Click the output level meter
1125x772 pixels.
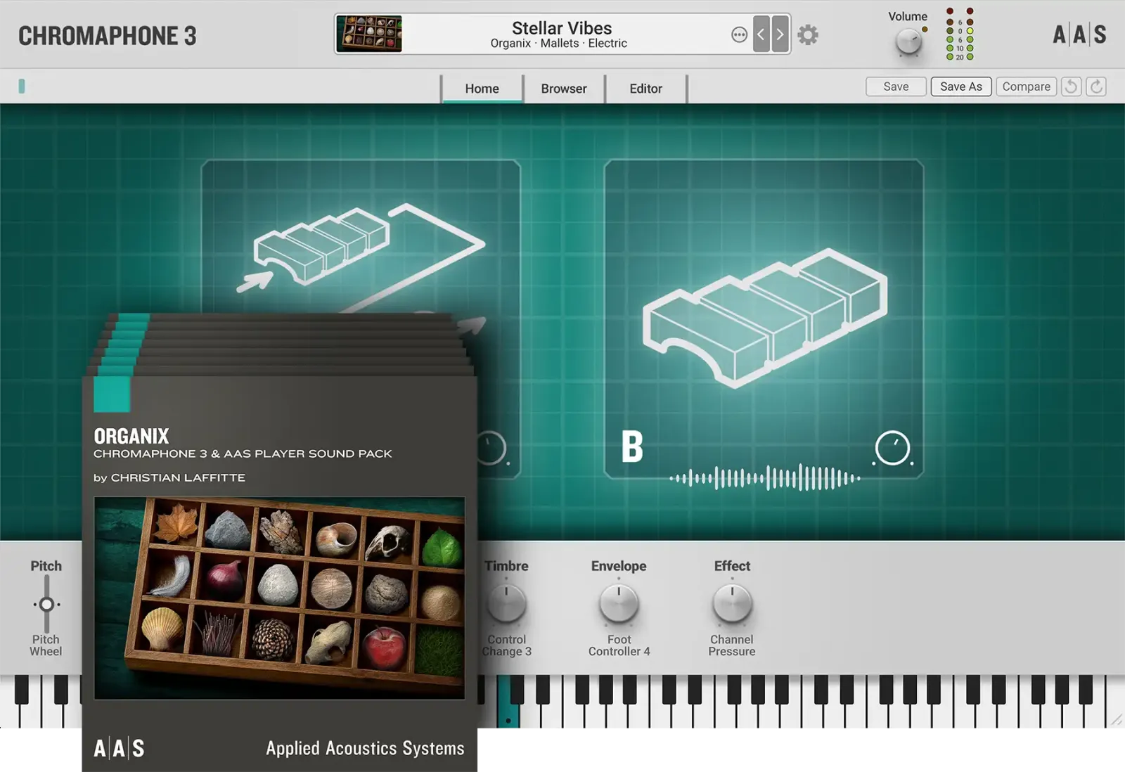click(x=960, y=34)
